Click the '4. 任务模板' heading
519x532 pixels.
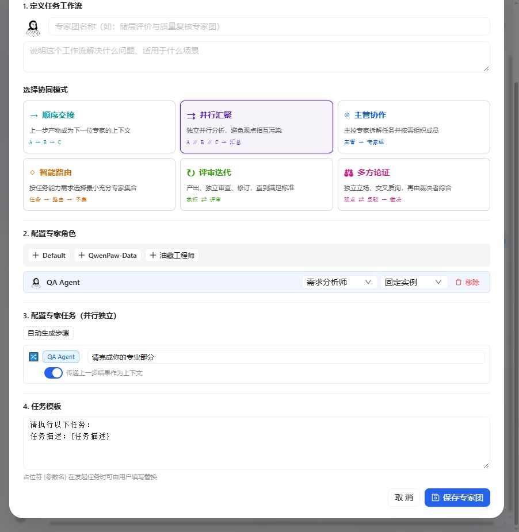tap(42, 406)
